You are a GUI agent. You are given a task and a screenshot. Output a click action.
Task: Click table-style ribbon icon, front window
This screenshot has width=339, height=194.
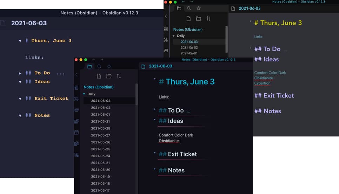click(x=76, y=155)
